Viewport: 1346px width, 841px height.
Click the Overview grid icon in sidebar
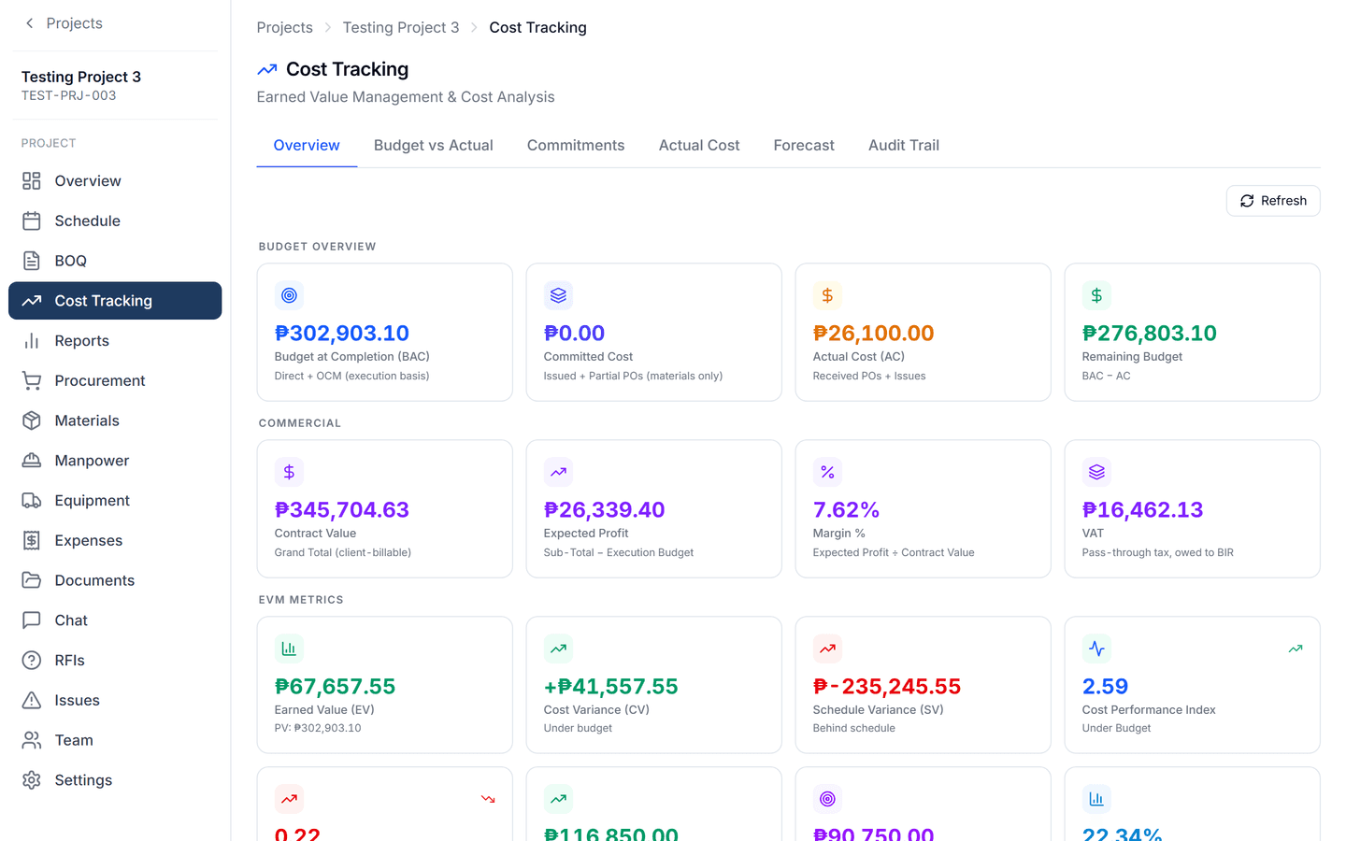[x=32, y=181]
